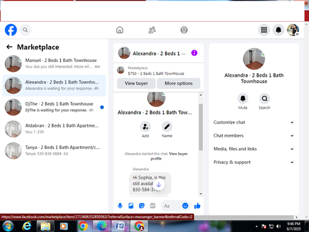Choose a GIF icon in composer
Image resolution: width=309 pixels, height=232 pixels.
pos(153,205)
